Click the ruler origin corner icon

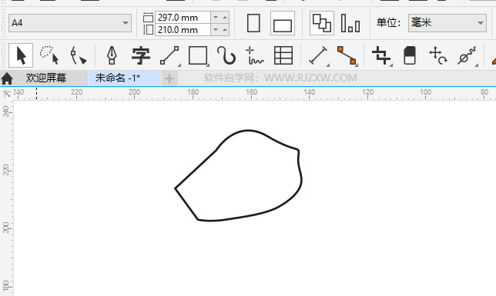[7, 94]
